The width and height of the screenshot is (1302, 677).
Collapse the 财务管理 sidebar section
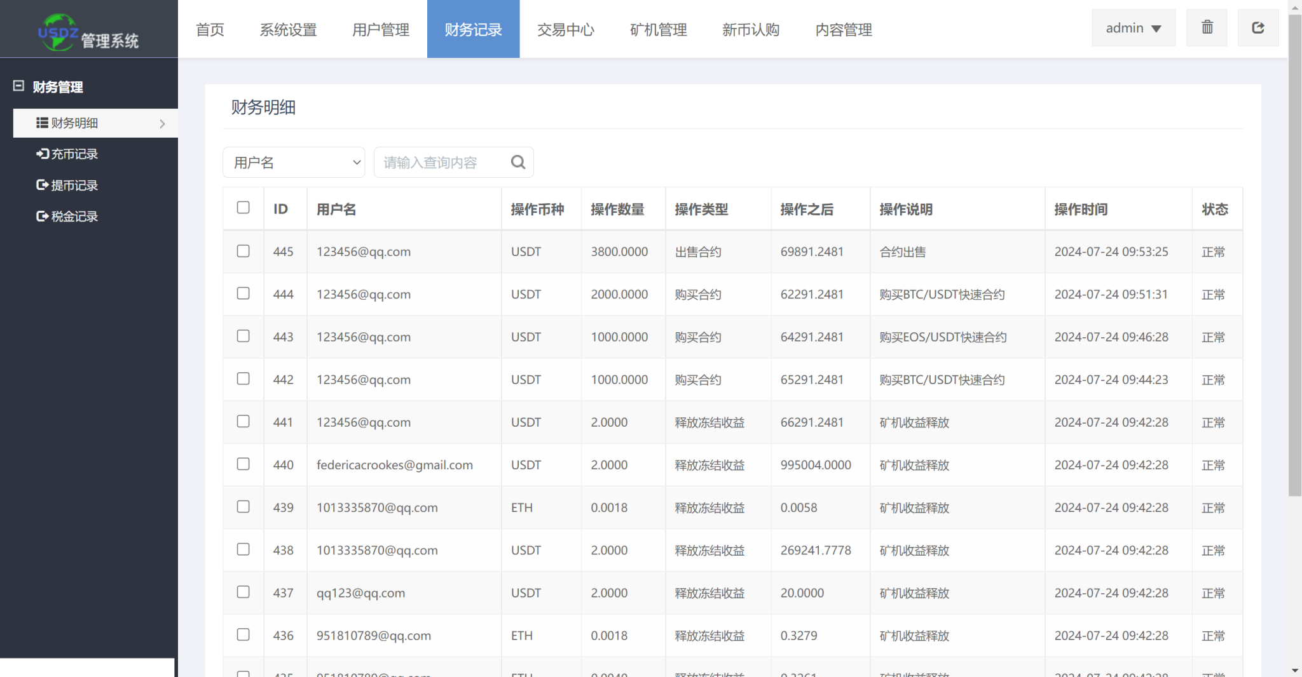pyautogui.click(x=19, y=86)
